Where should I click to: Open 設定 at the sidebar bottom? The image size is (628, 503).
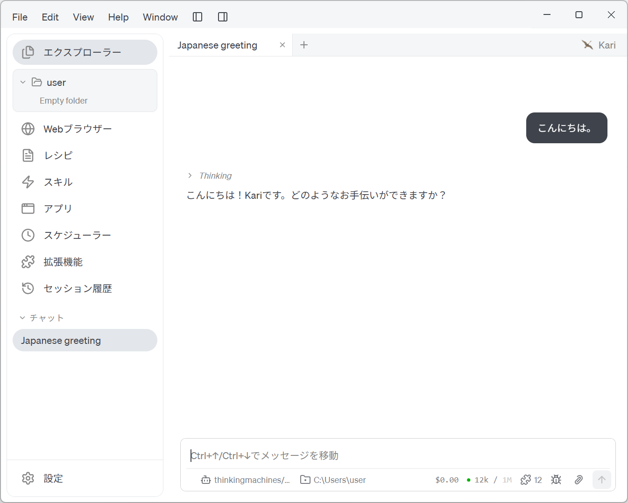click(x=85, y=478)
